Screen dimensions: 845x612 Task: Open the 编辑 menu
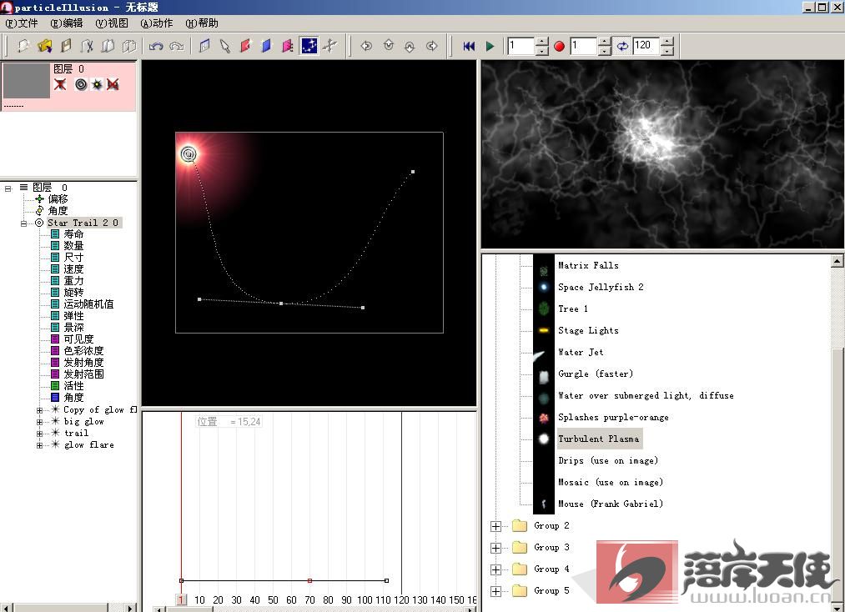(67, 23)
